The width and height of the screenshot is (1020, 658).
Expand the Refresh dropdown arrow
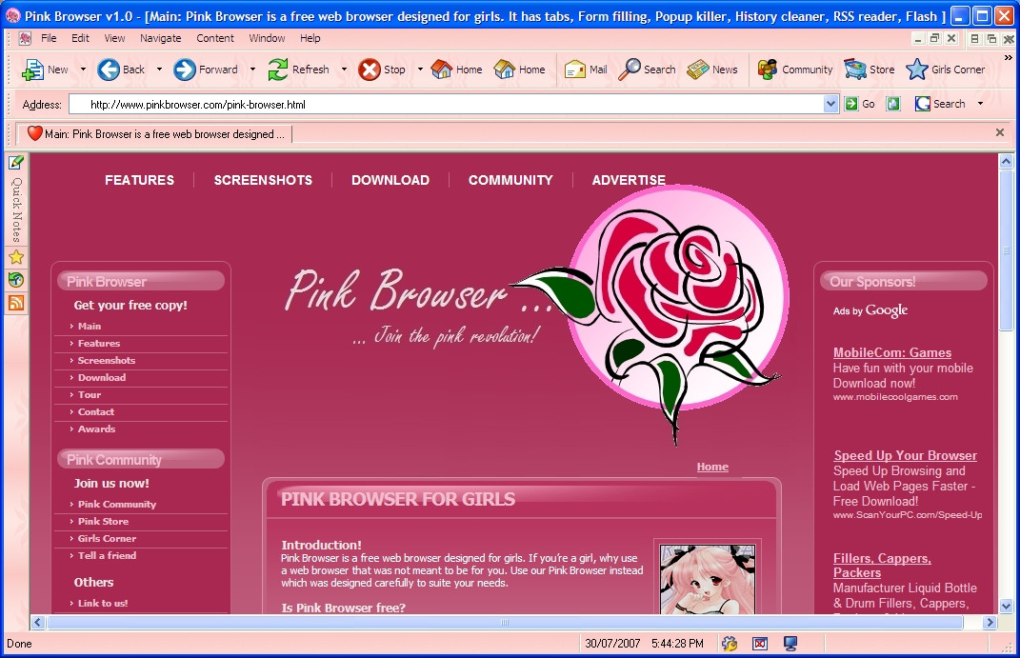(344, 69)
